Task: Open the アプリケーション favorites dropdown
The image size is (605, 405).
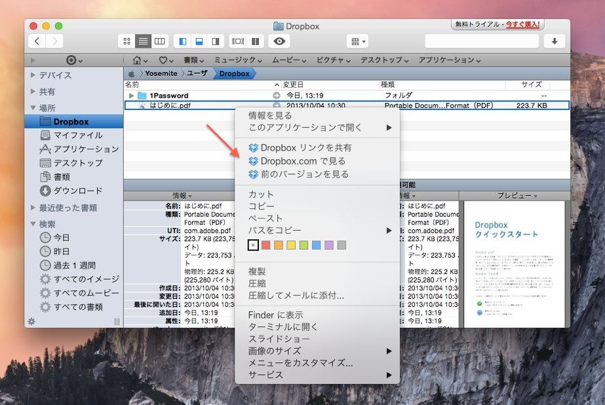Action: click(x=450, y=60)
